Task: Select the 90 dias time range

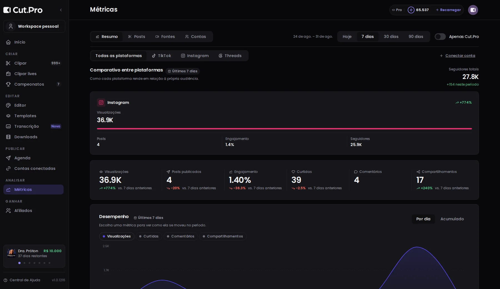Action: [x=416, y=37]
